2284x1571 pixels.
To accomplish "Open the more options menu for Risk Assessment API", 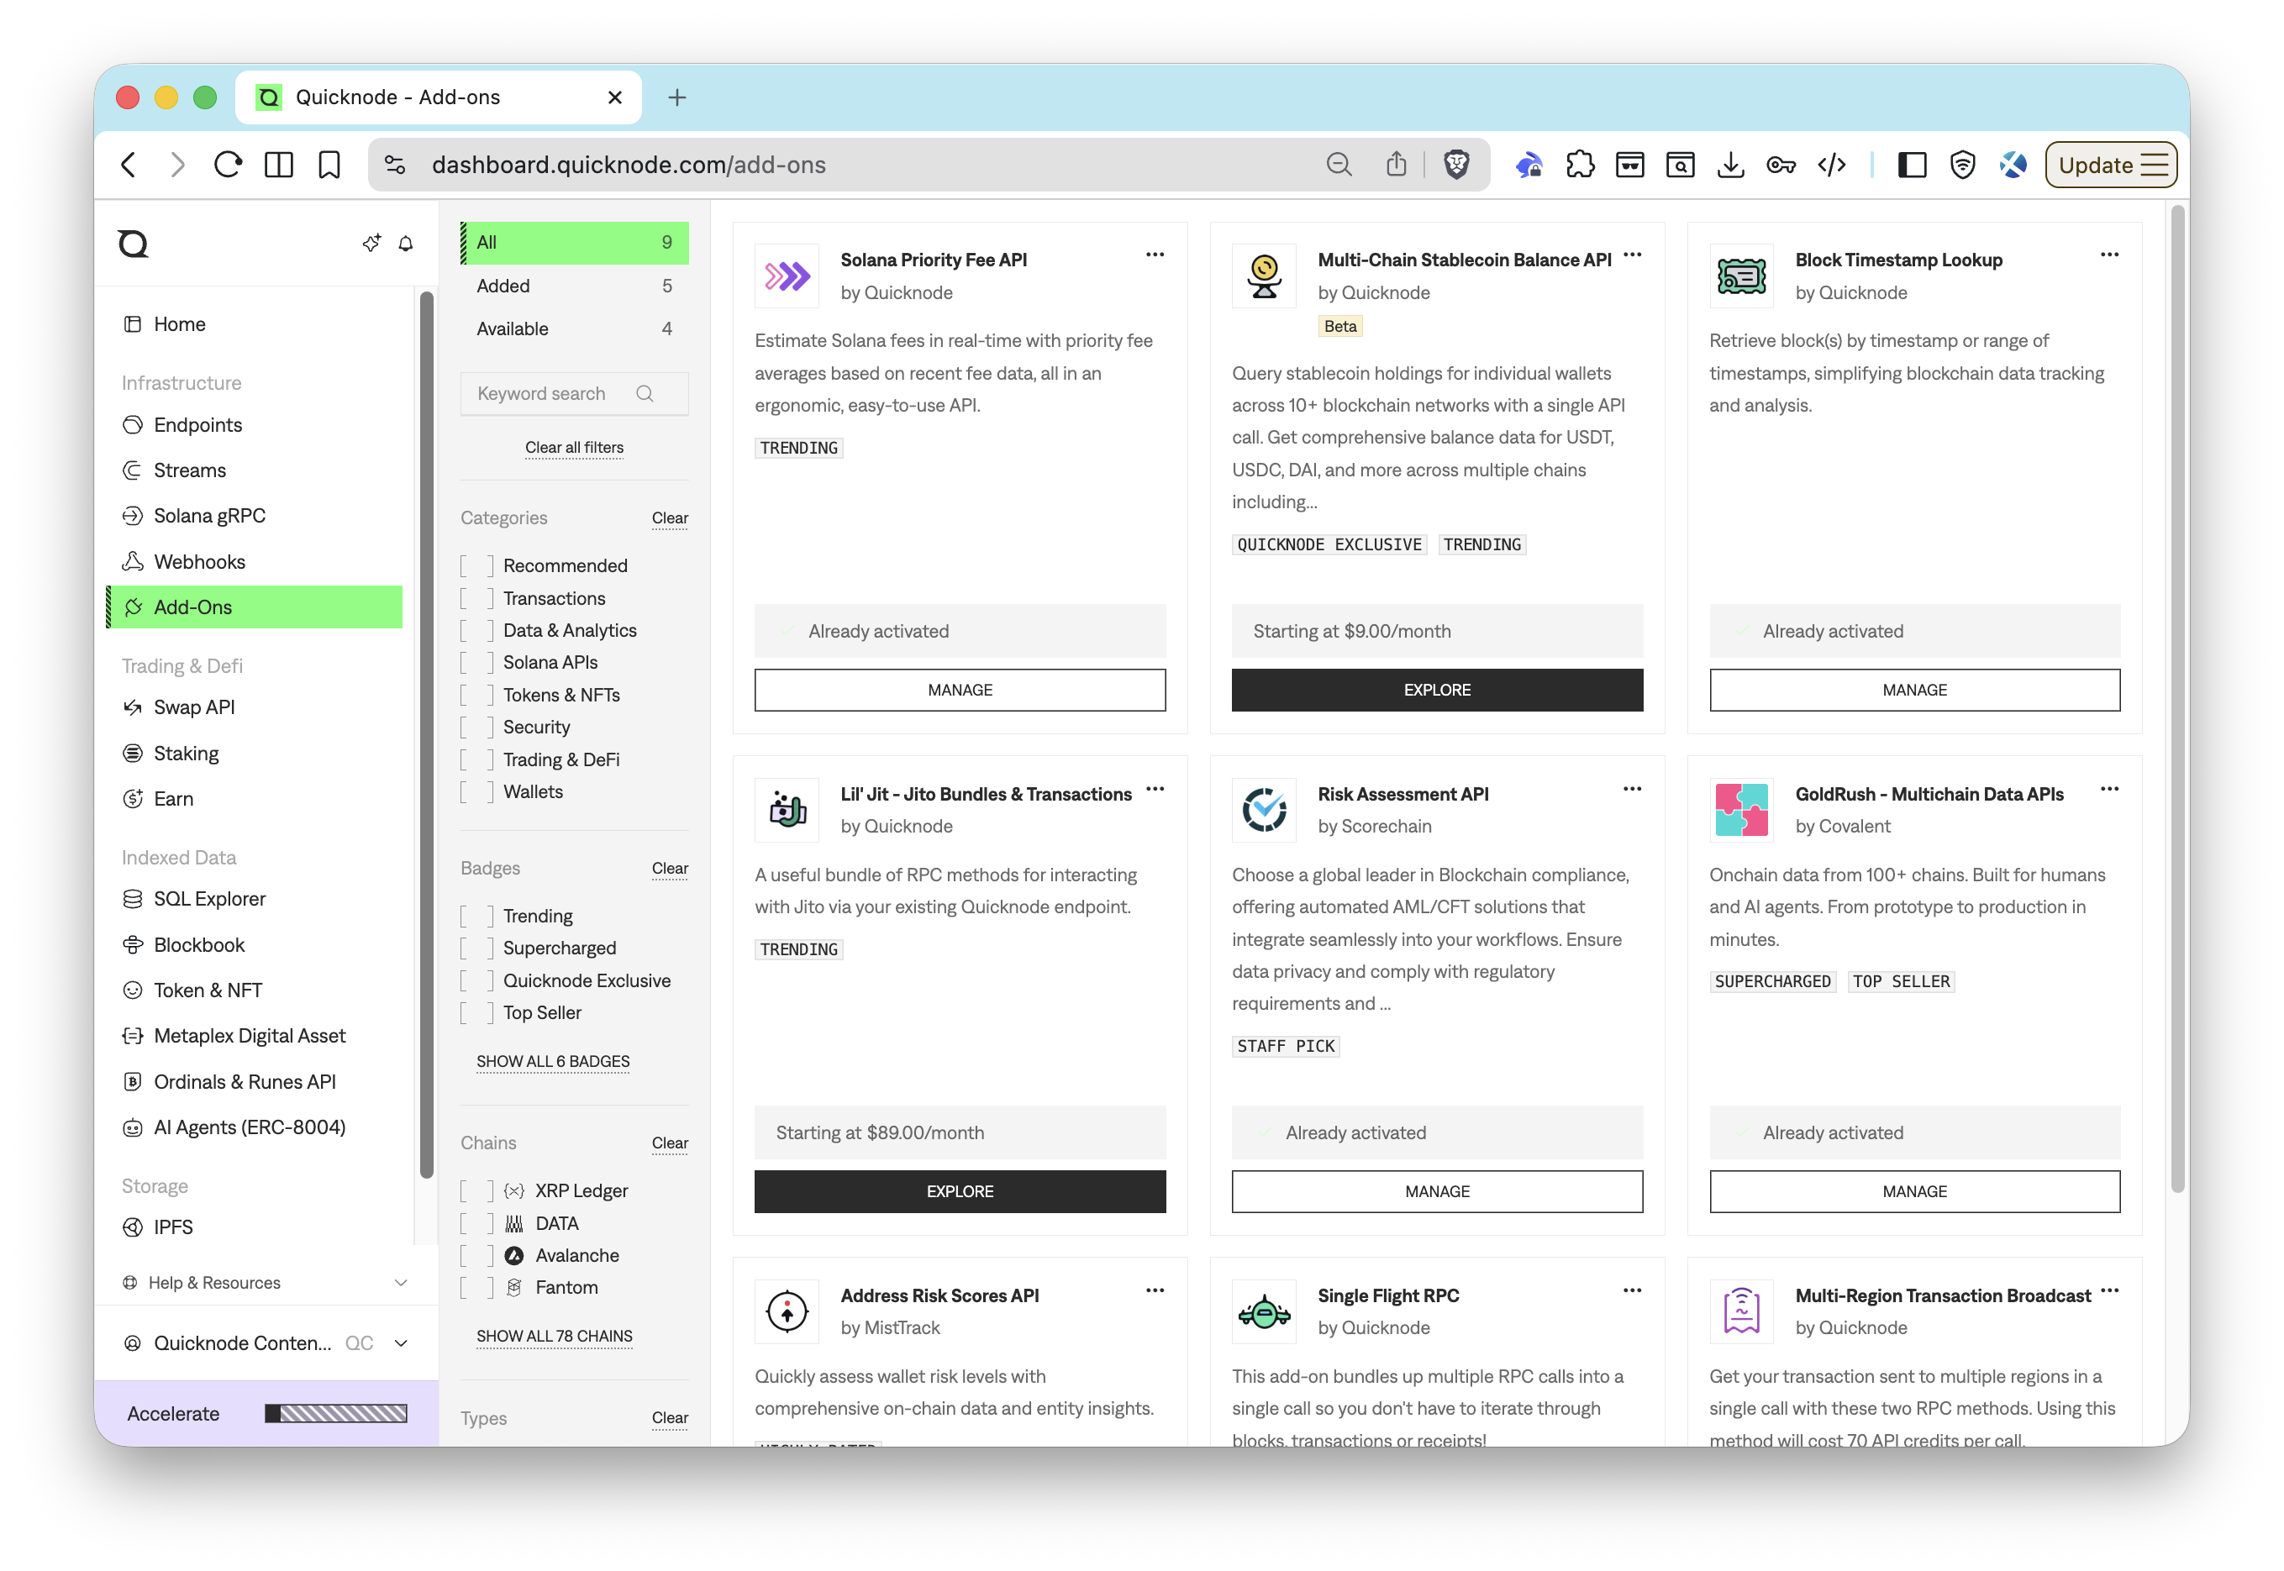I will click(x=1632, y=789).
